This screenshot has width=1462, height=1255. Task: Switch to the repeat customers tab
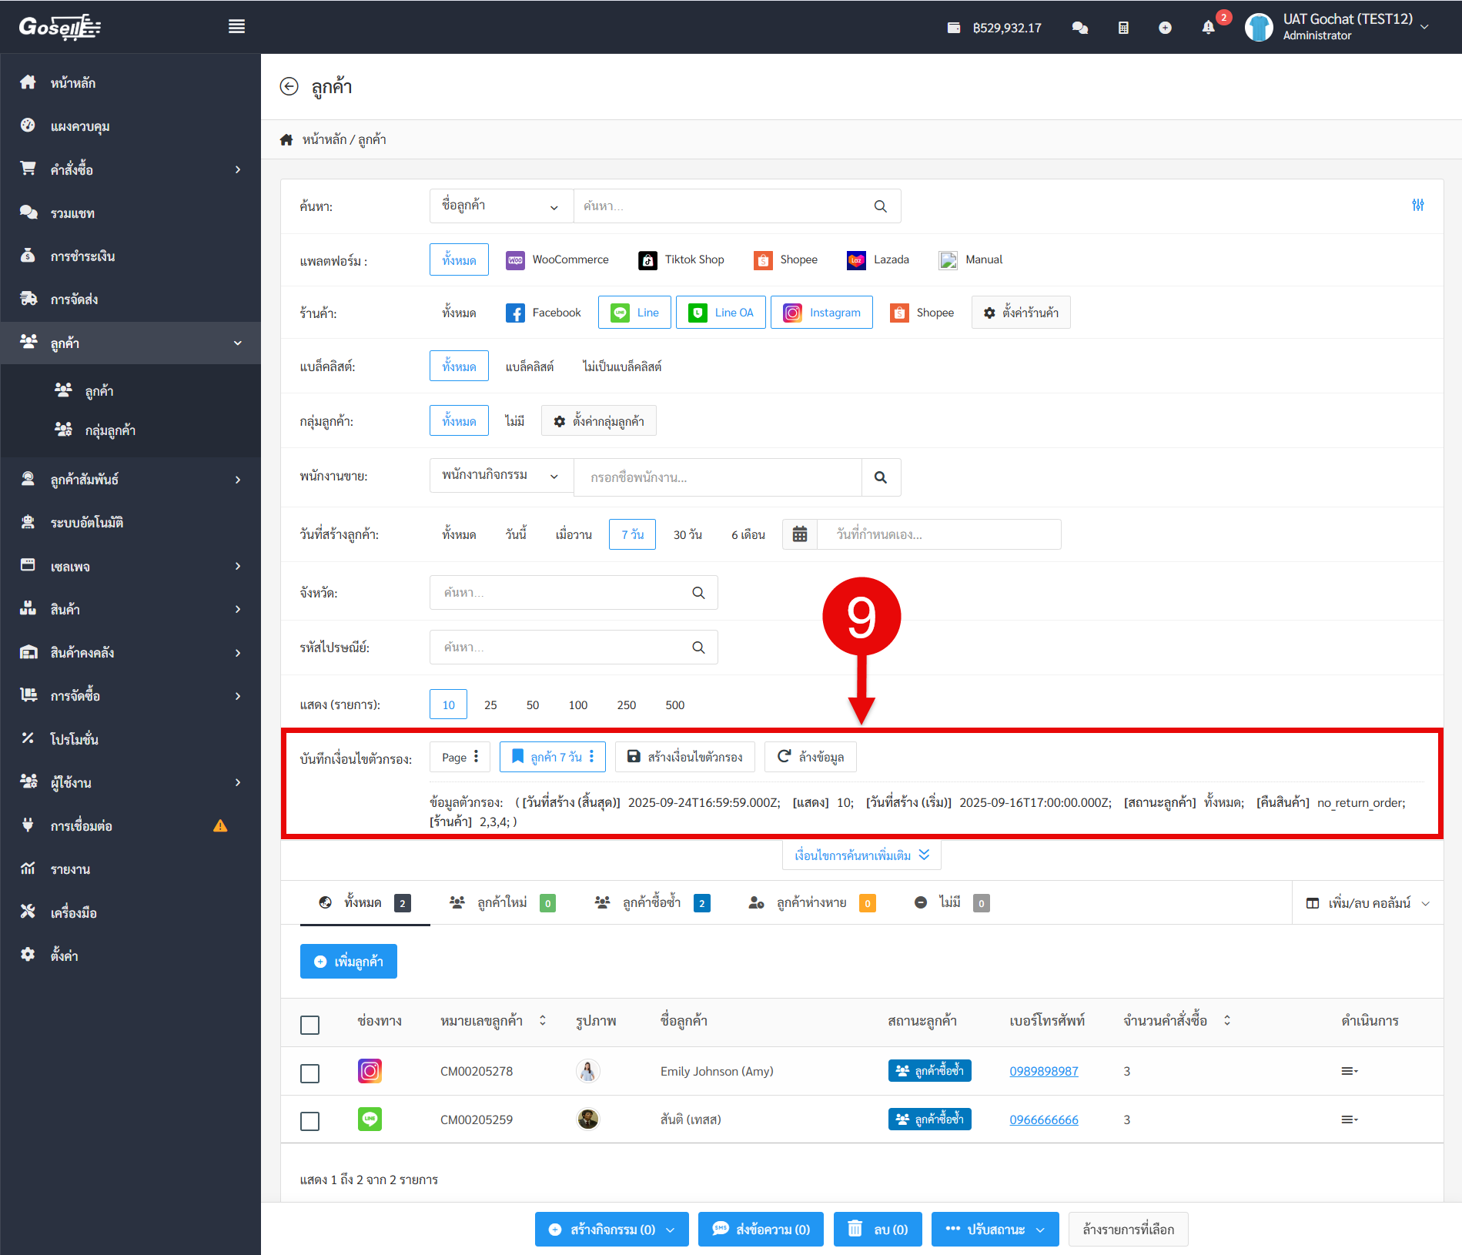pyautogui.click(x=651, y=903)
